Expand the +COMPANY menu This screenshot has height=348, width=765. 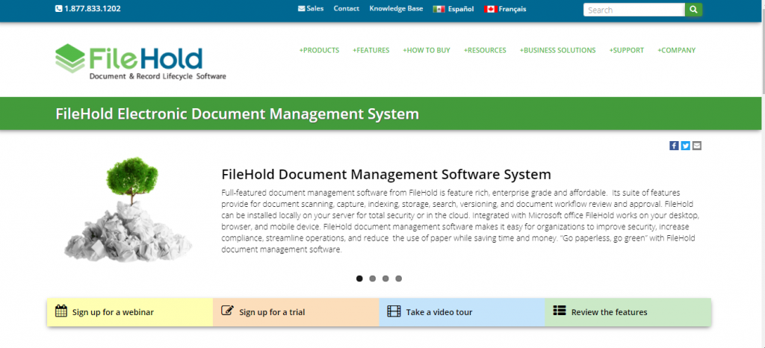click(677, 50)
